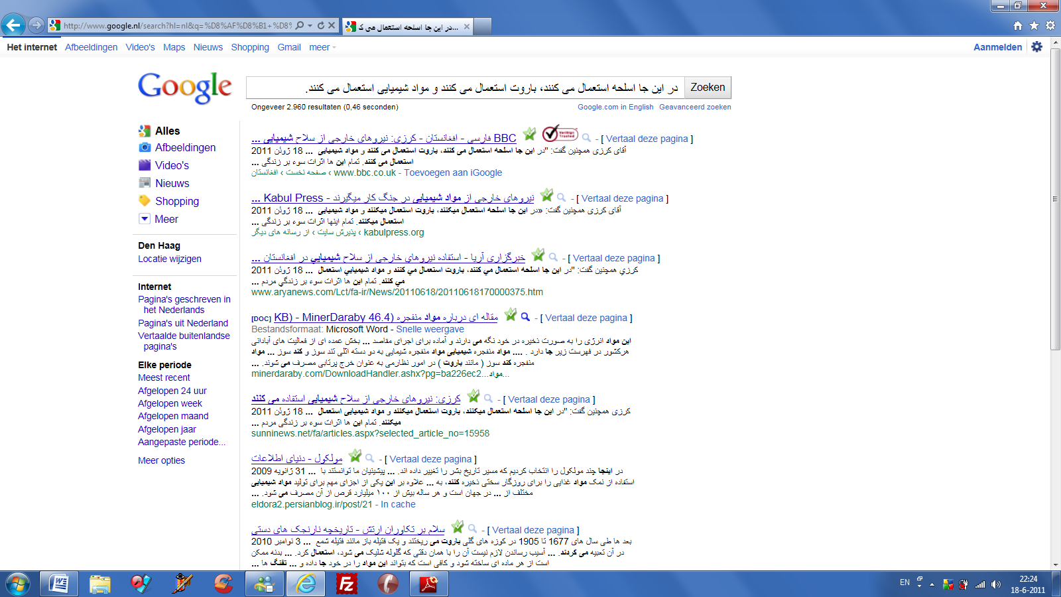
Task: Open Internet Explorer from the taskbar
Action: (x=306, y=584)
